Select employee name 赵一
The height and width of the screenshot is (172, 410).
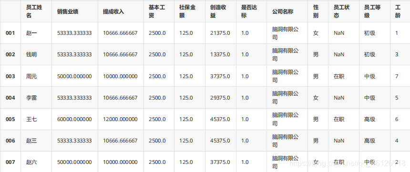click(x=31, y=33)
